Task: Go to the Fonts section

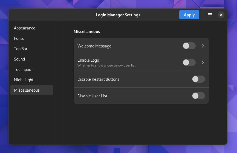Action: [x=19, y=38]
